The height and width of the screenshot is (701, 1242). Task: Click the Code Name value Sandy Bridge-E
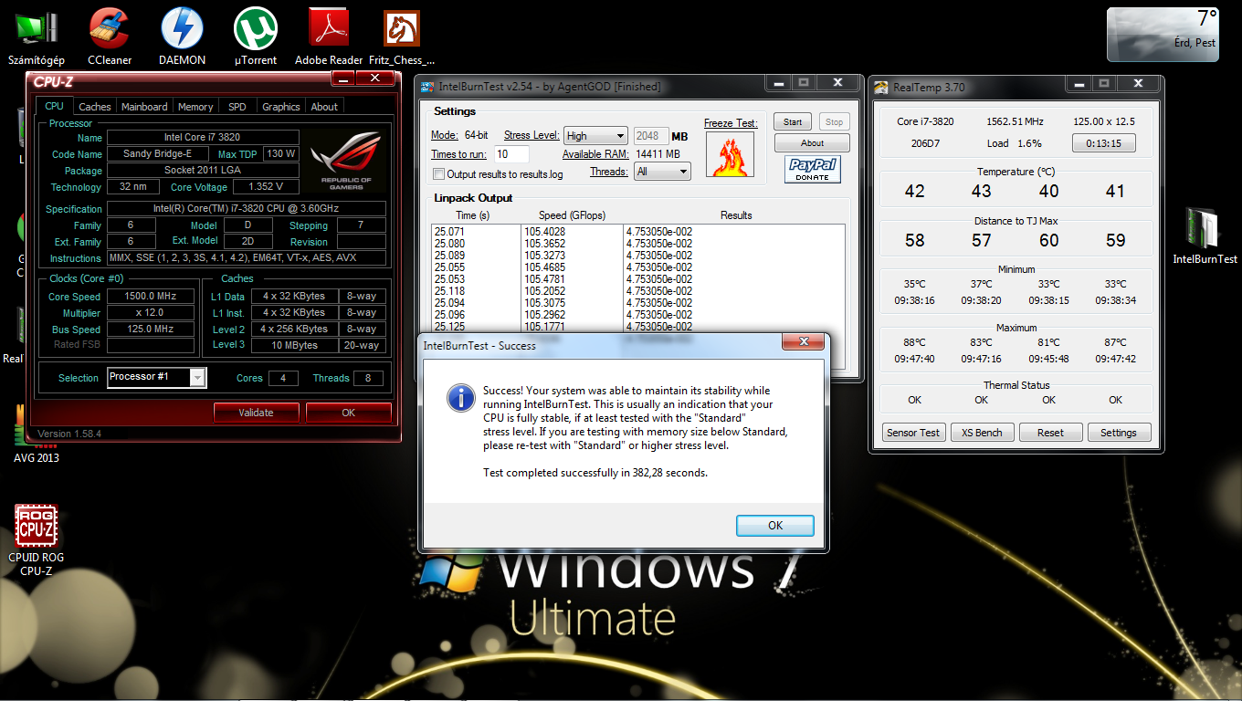157,154
